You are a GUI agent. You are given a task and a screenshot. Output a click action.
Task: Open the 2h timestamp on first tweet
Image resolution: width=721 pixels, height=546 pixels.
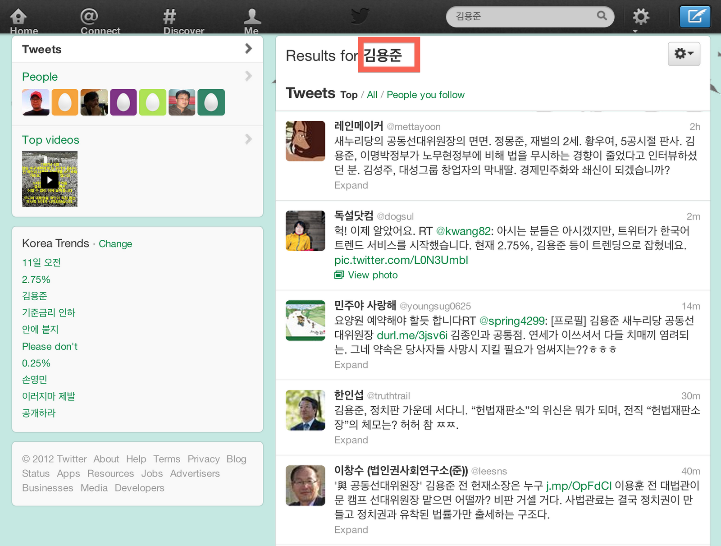[695, 127]
